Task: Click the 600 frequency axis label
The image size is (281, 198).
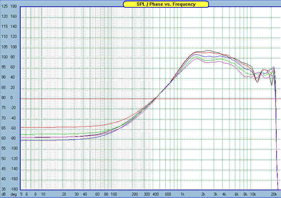Action: click(168, 194)
